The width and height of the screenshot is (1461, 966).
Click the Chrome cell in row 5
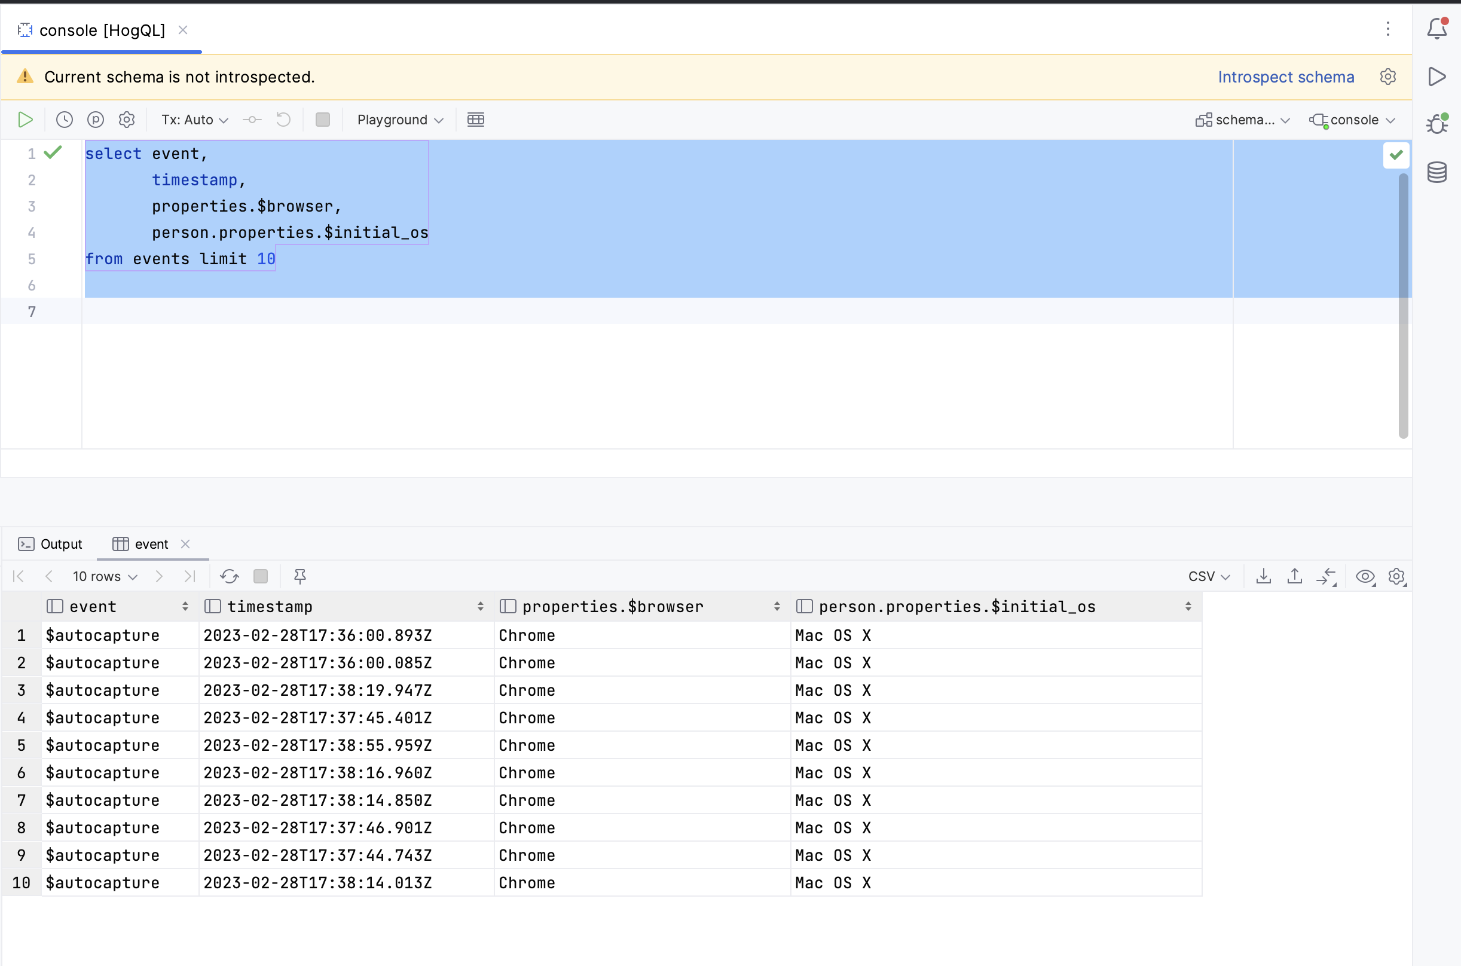click(x=643, y=745)
